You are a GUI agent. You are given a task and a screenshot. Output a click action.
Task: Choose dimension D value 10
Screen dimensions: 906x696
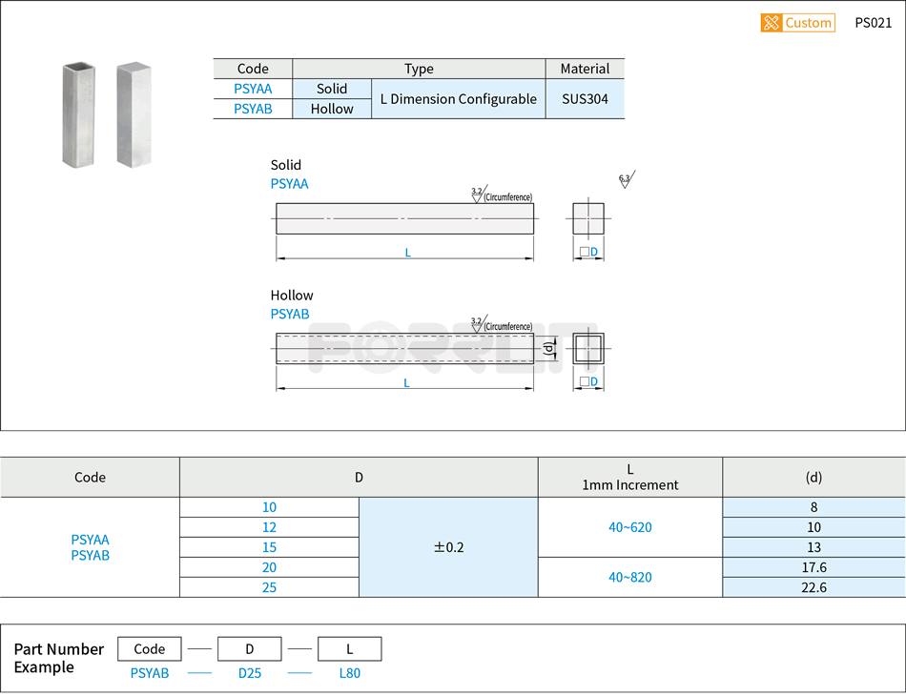269,507
